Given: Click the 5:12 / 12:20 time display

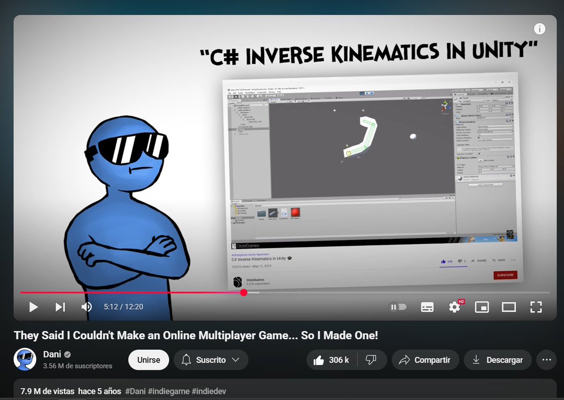Looking at the screenshot, I should click(124, 307).
